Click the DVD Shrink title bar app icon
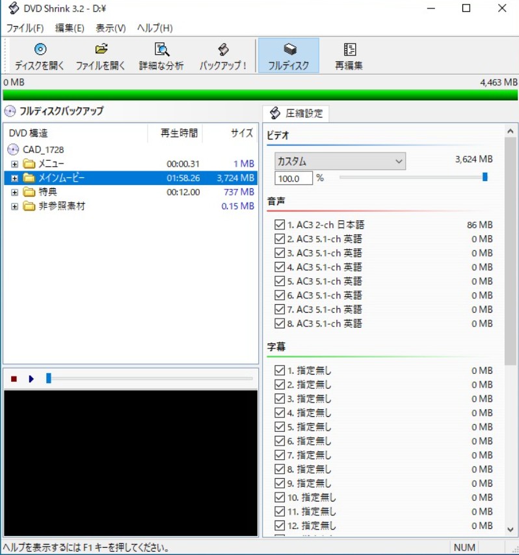 14,8
